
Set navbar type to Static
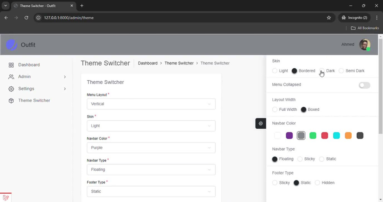click(322, 159)
